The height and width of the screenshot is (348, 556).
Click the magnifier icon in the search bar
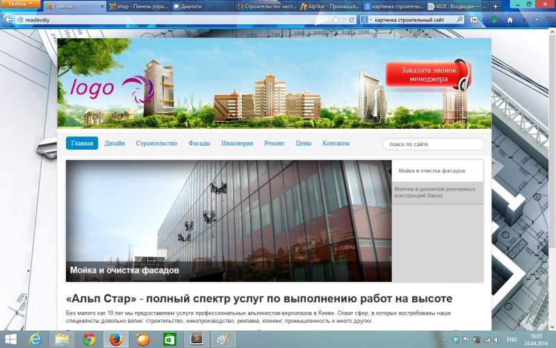coord(459,19)
